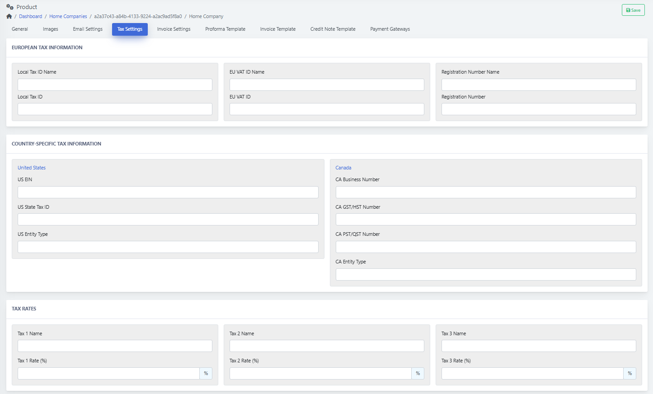Click the CA GST/HST Number input
Viewport: 653px width, 394px height.
click(486, 219)
